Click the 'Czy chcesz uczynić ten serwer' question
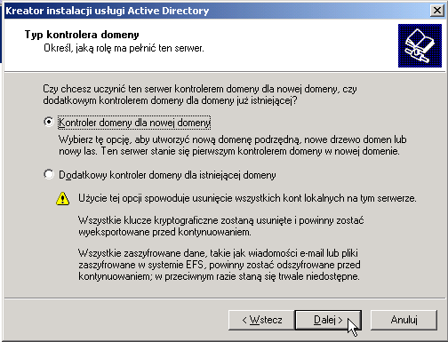The width and height of the screenshot is (448, 342). point(200,95)
